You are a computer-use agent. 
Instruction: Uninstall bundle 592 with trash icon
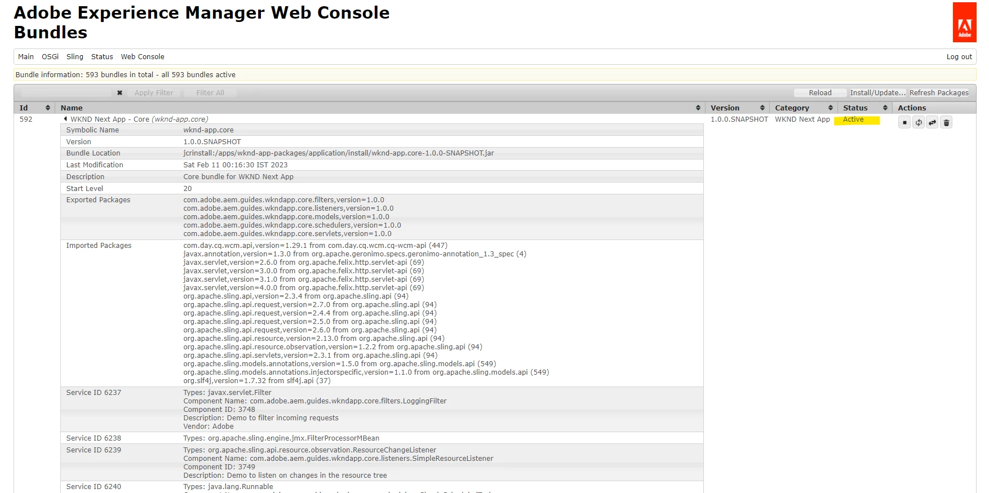(x=947, y=122)
